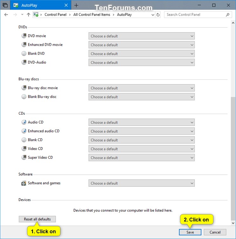Open the Super Video CD dropdown

[x=142, y=158]
